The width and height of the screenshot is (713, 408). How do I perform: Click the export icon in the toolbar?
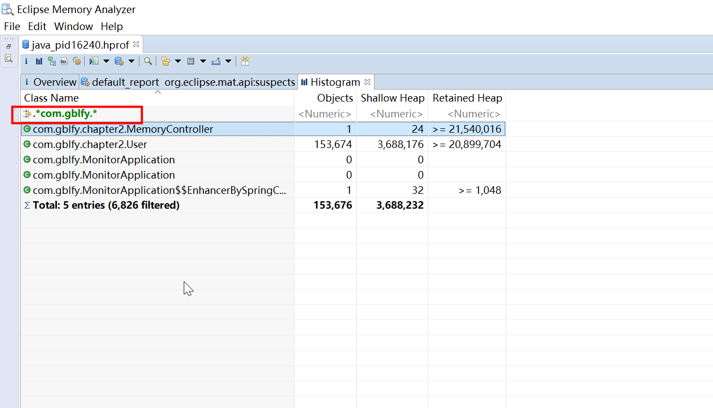pyautogui.click(x=215, y=61)
